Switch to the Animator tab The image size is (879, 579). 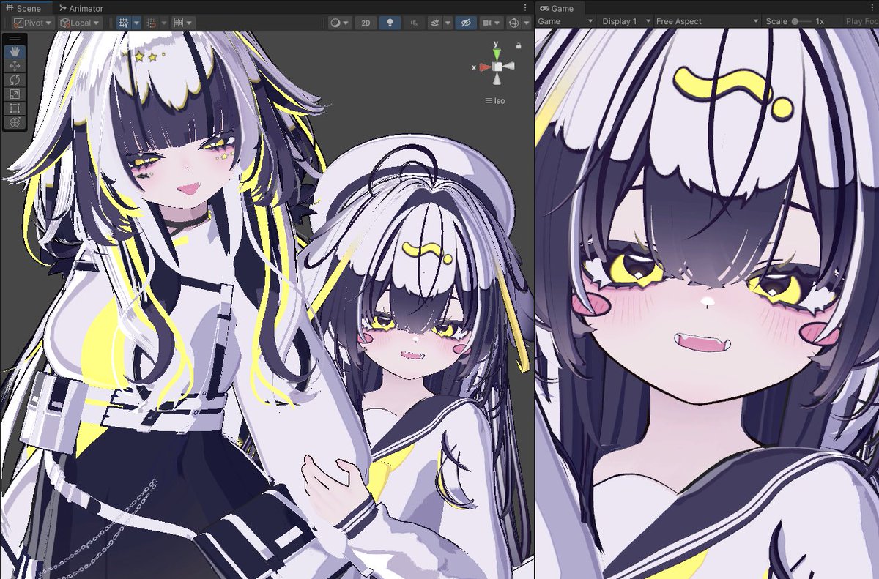[81, 8]
